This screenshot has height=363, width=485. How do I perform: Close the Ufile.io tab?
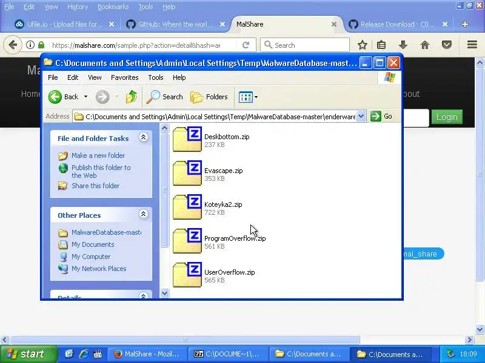coord(112,24)
